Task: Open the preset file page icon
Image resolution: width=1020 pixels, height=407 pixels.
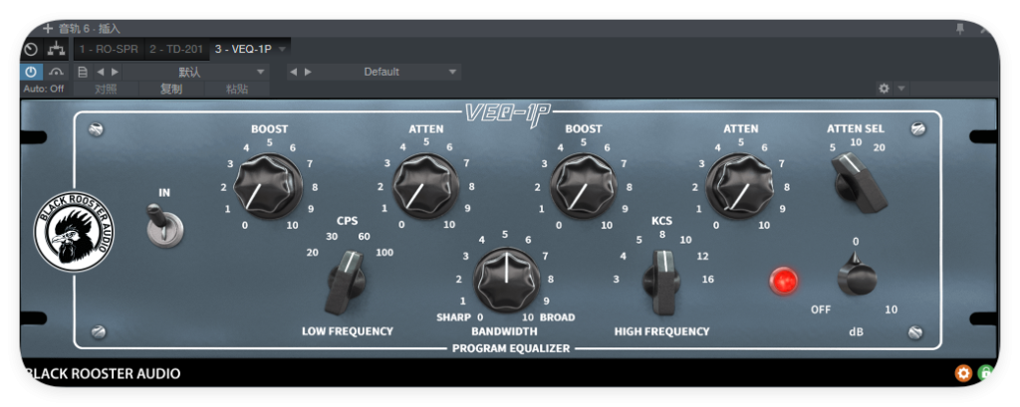Action: (83, 72)
